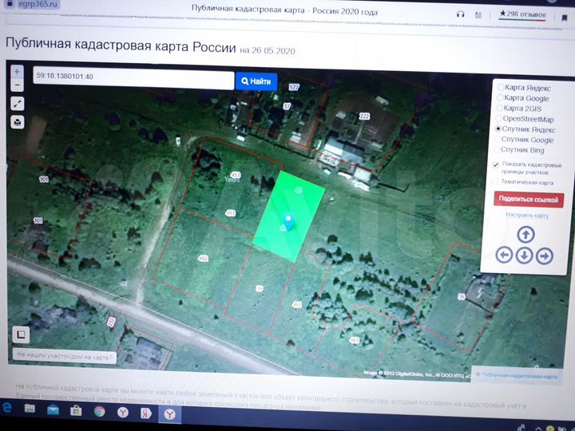The width and height of the screenshot is (575, 431).
Task: Open Microsoft Store from taskbar
Action: (76, 411)
